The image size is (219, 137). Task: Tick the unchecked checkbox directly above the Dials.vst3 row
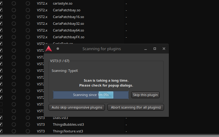point(1,111)
